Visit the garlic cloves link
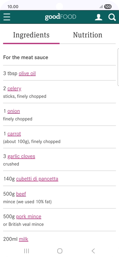The height and width of the screenshot is (258, 119). [x=21, y=156]
